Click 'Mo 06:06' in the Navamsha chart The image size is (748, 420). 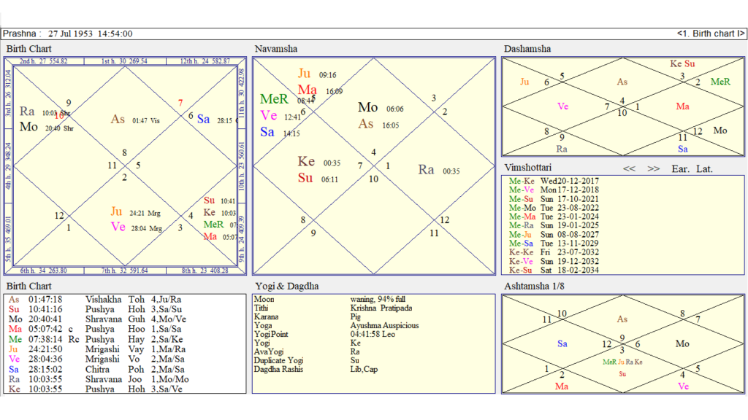(381, 108)
